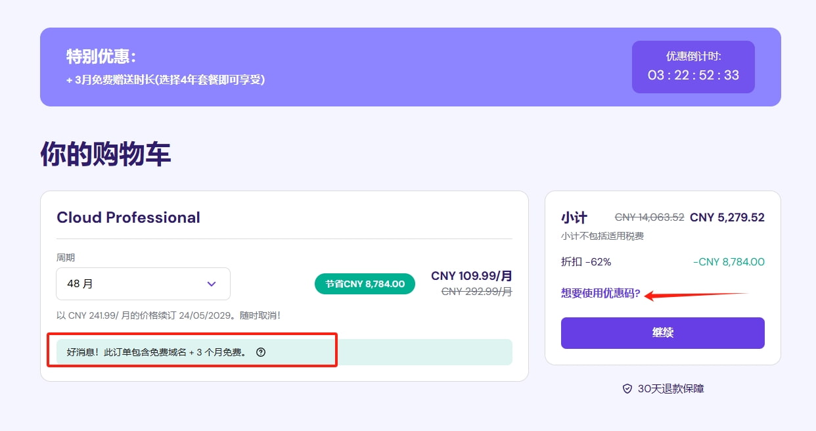Click the shield icon next to 30天退款保障
816x431 pixels.
point(627,388)
